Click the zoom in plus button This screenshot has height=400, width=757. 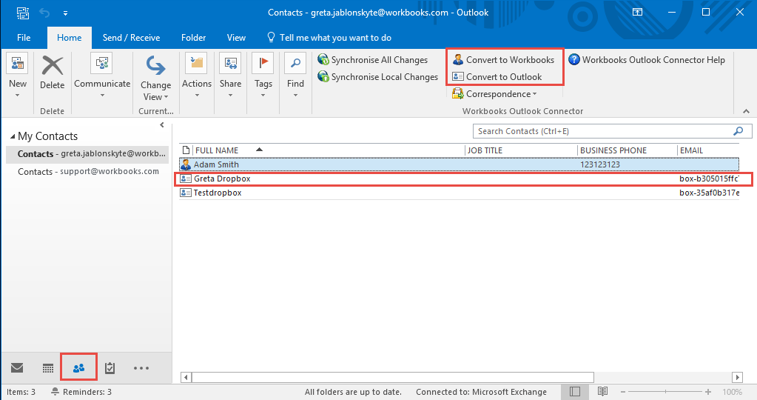(707, 392)
